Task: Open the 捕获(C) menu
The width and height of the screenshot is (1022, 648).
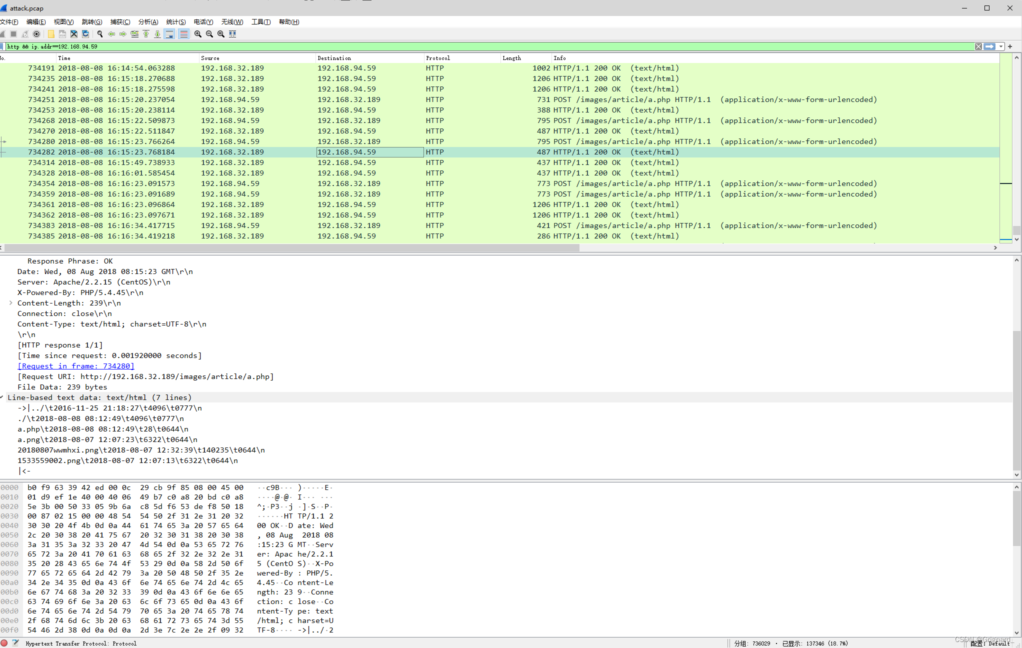Action: [x=120, y=22]
